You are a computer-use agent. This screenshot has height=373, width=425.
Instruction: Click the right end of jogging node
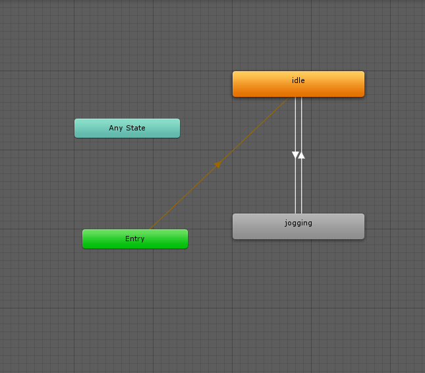point(358,226)
